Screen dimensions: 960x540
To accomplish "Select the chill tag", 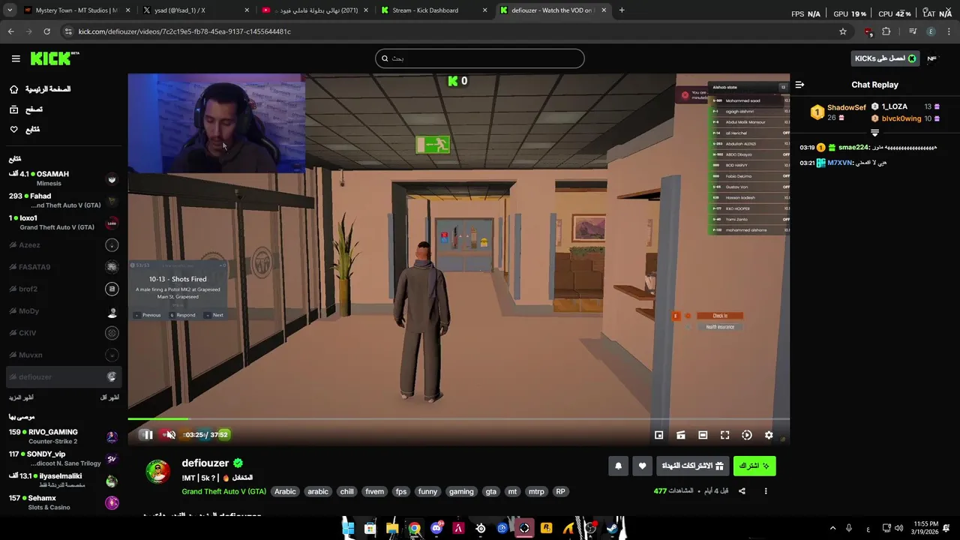I will 346,491.
